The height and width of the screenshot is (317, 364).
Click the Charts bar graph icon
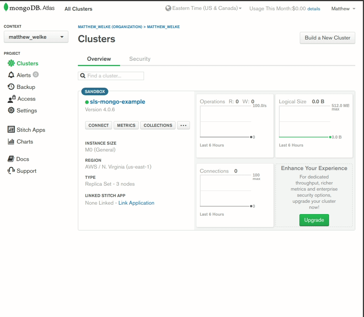coord(11,141)
